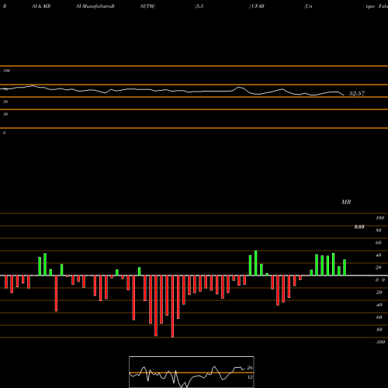Click the RSI axis label 100 at left

[6, 71]
